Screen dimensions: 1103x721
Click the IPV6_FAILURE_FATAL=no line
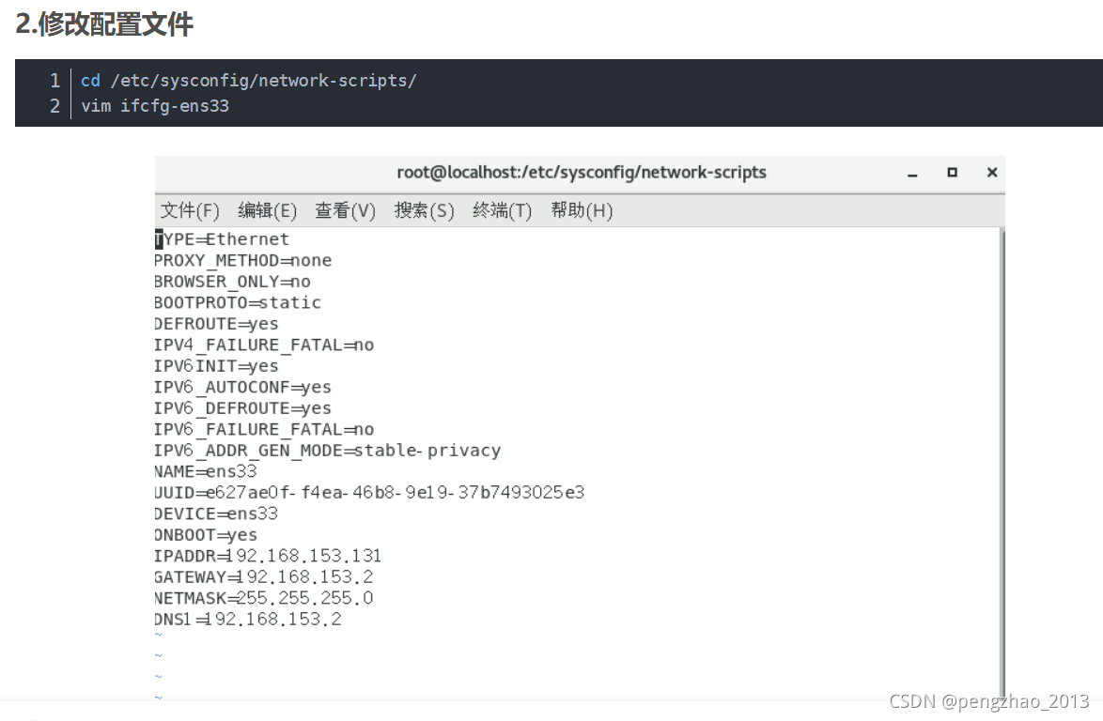click(x=264, y=429)
